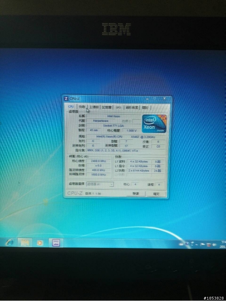Open Windows Explorer folder on taskbar

point(25,243)
